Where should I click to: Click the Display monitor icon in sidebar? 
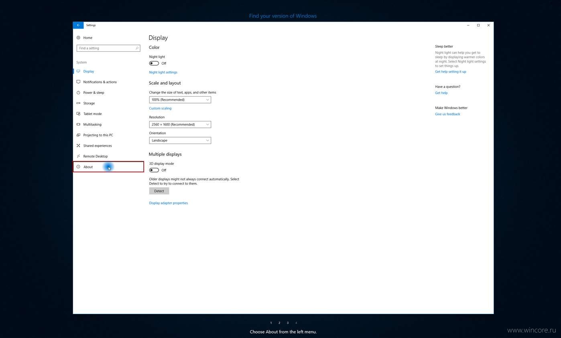click(x=78, y=71)
